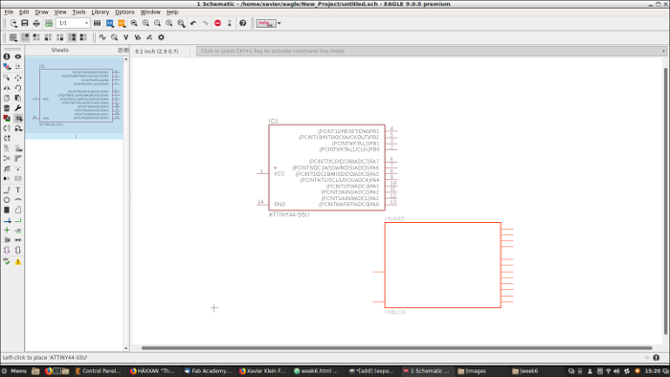
Task: Switch to Fab Academy taskbar window
Action: tap(208, 371)
